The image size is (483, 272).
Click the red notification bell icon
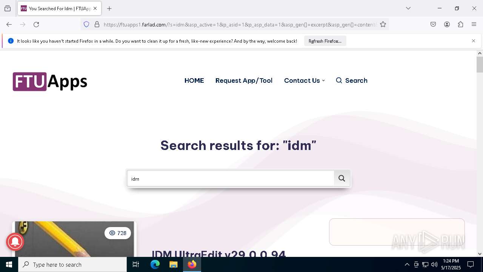click(15, 242)
